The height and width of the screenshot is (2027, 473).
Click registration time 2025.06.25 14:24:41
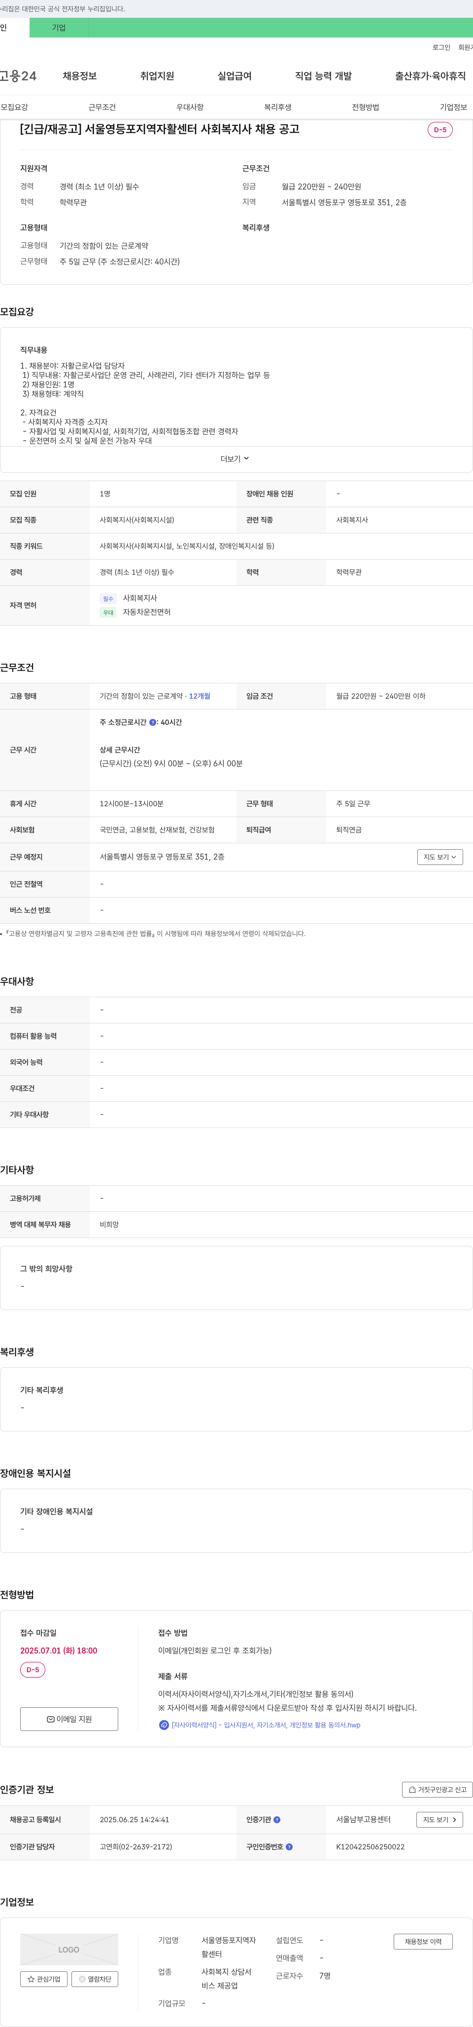[135, 1820]
